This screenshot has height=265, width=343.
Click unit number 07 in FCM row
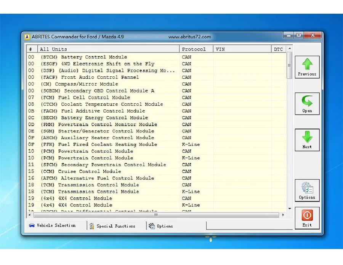(x=31, y=98)
